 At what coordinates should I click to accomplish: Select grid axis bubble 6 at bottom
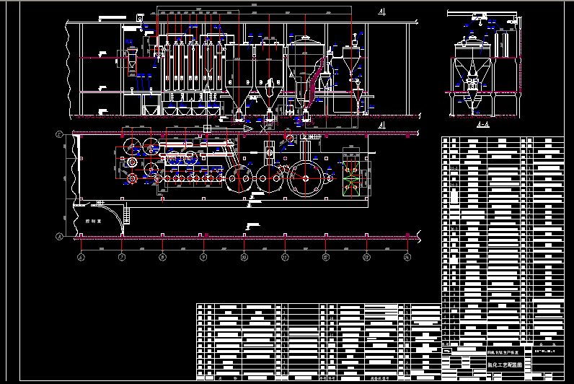81,257
